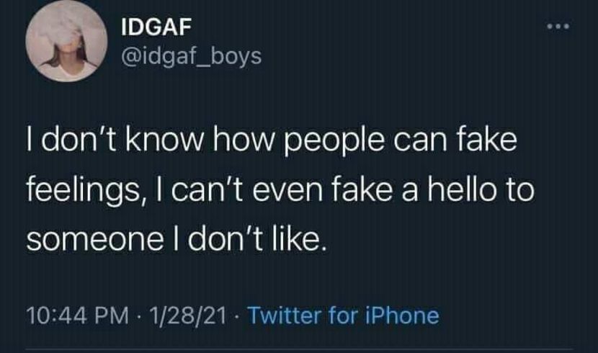Click the word "feelings" in the tweet
The image size is (598, 353).
click(x=73, y=190)
